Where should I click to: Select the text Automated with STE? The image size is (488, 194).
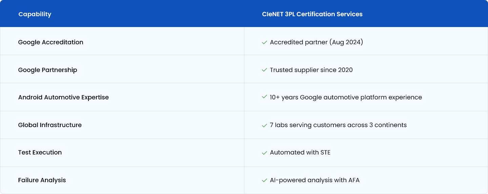pyautogui.click(x=300, y=152)
